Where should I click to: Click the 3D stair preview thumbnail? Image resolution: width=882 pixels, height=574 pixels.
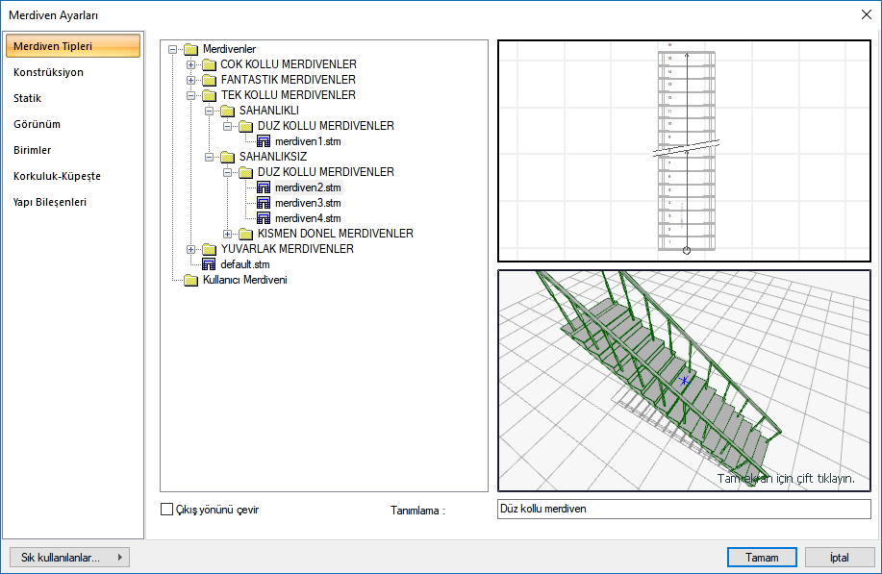tap(683, 380)
